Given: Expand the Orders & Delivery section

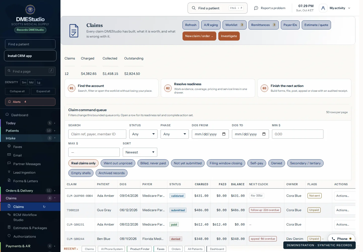Looking at the screenshot, I should click(x=30, y=191).
